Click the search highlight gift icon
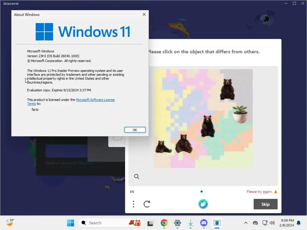 (x=135, y=223)
